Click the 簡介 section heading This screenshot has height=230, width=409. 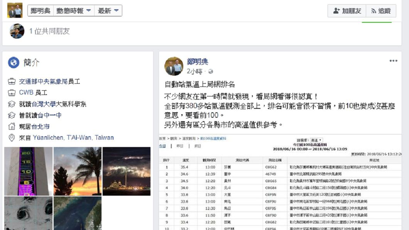coord(31,63)
